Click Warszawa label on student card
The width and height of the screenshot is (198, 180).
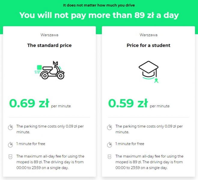tap(148, 35)
